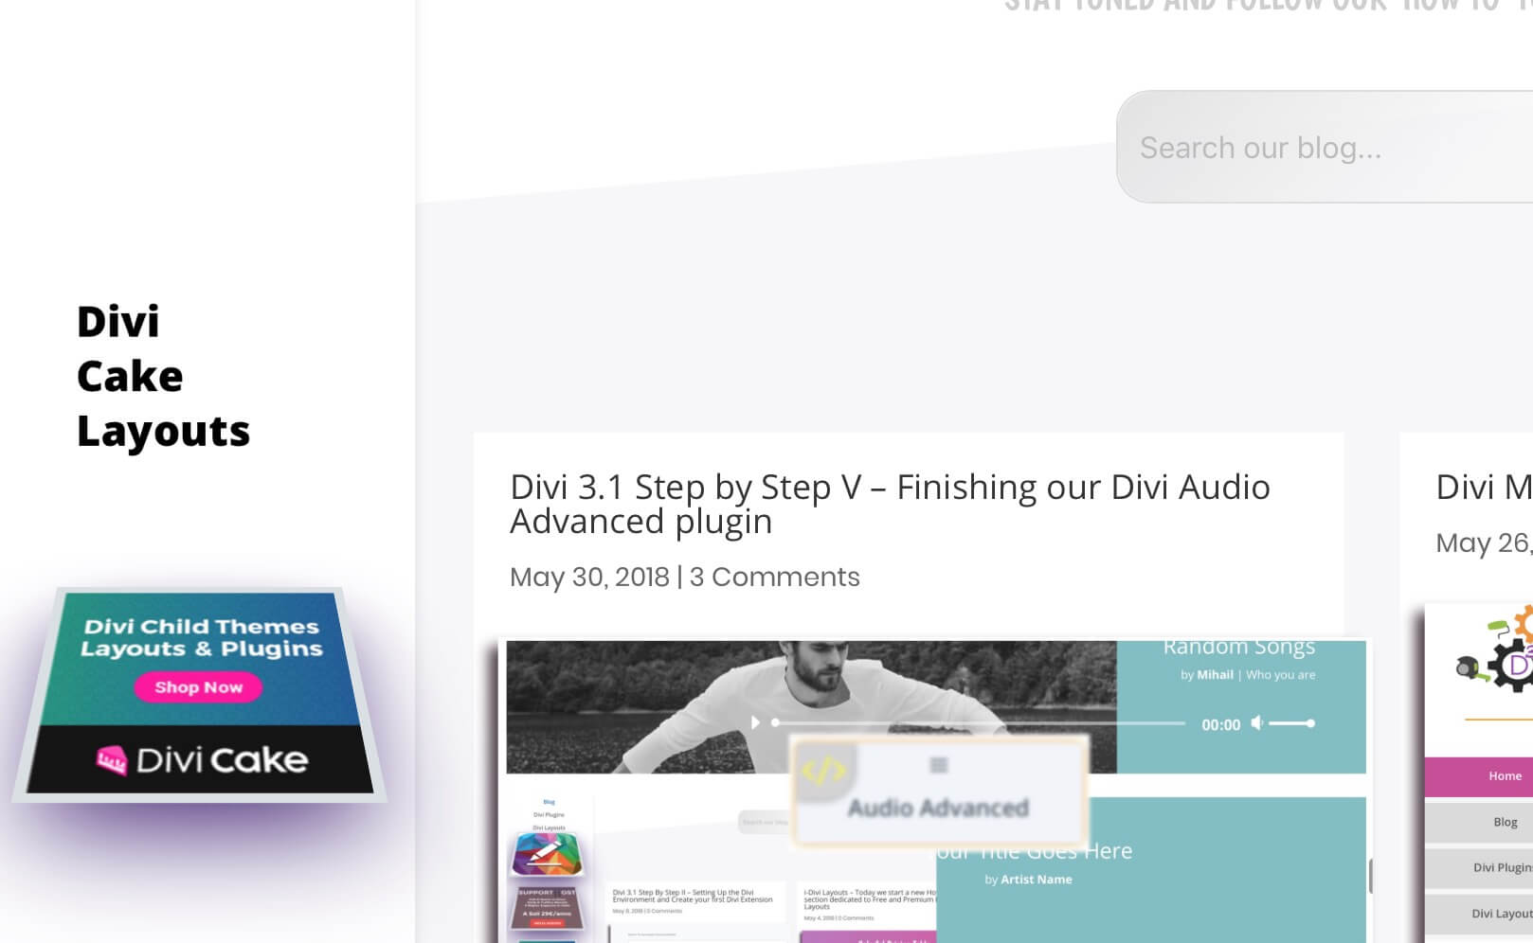Focus the Search our blog field
Viewport: 1533px width, 943px height.
(1325, 147)
